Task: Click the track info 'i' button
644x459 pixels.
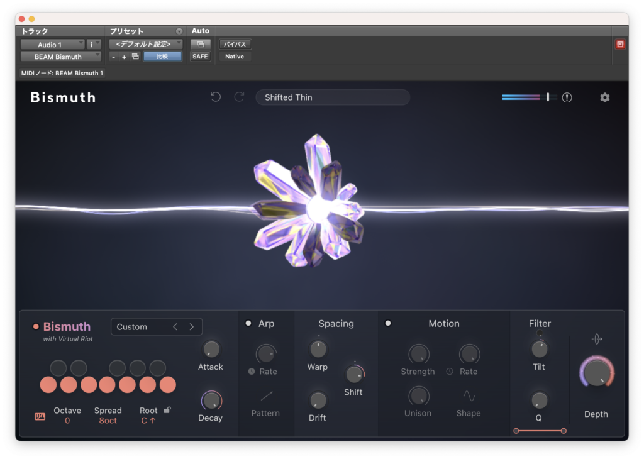Action: coord(94,45)
